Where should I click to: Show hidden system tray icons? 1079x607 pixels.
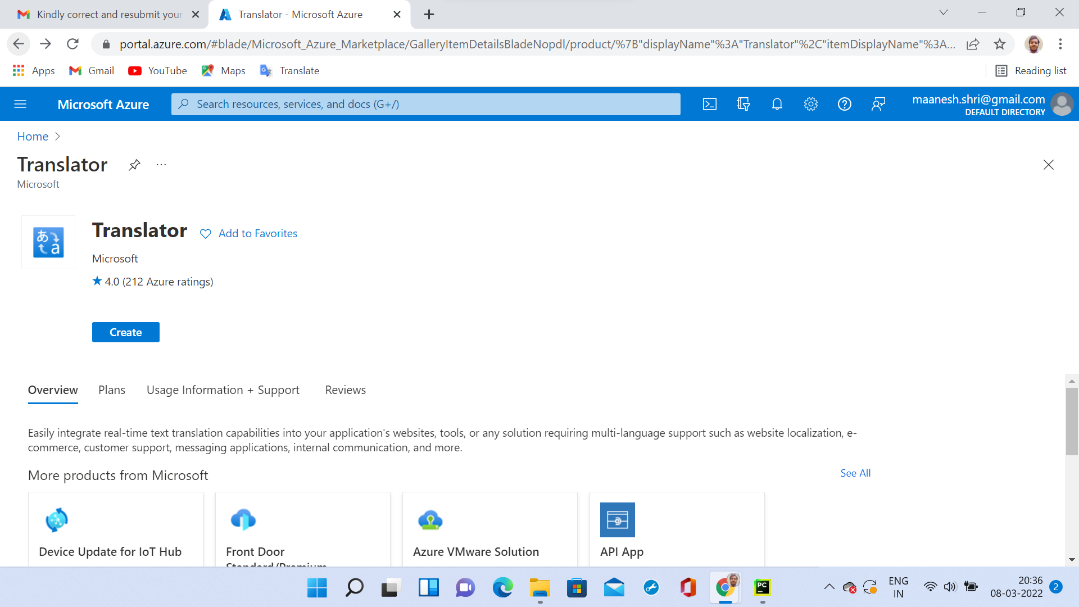[x=828, y=586]
